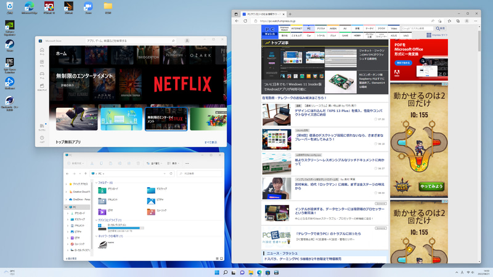Select the network location item in Explorer
The width and height of the screenshot is (493, 277).
tap(106, 244)
